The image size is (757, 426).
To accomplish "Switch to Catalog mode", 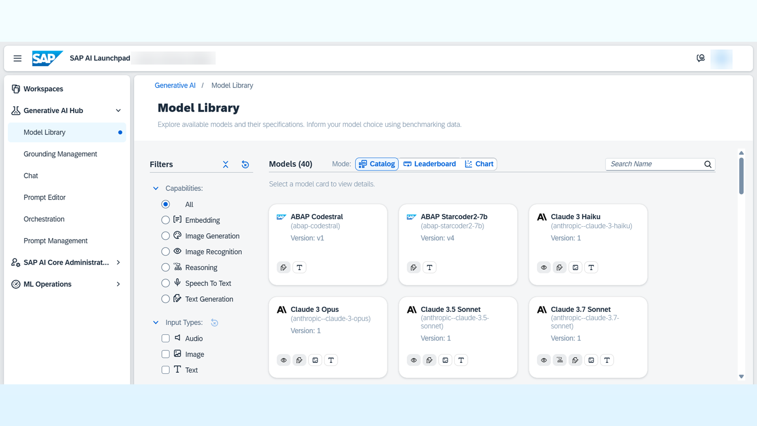I will point(377,164).
